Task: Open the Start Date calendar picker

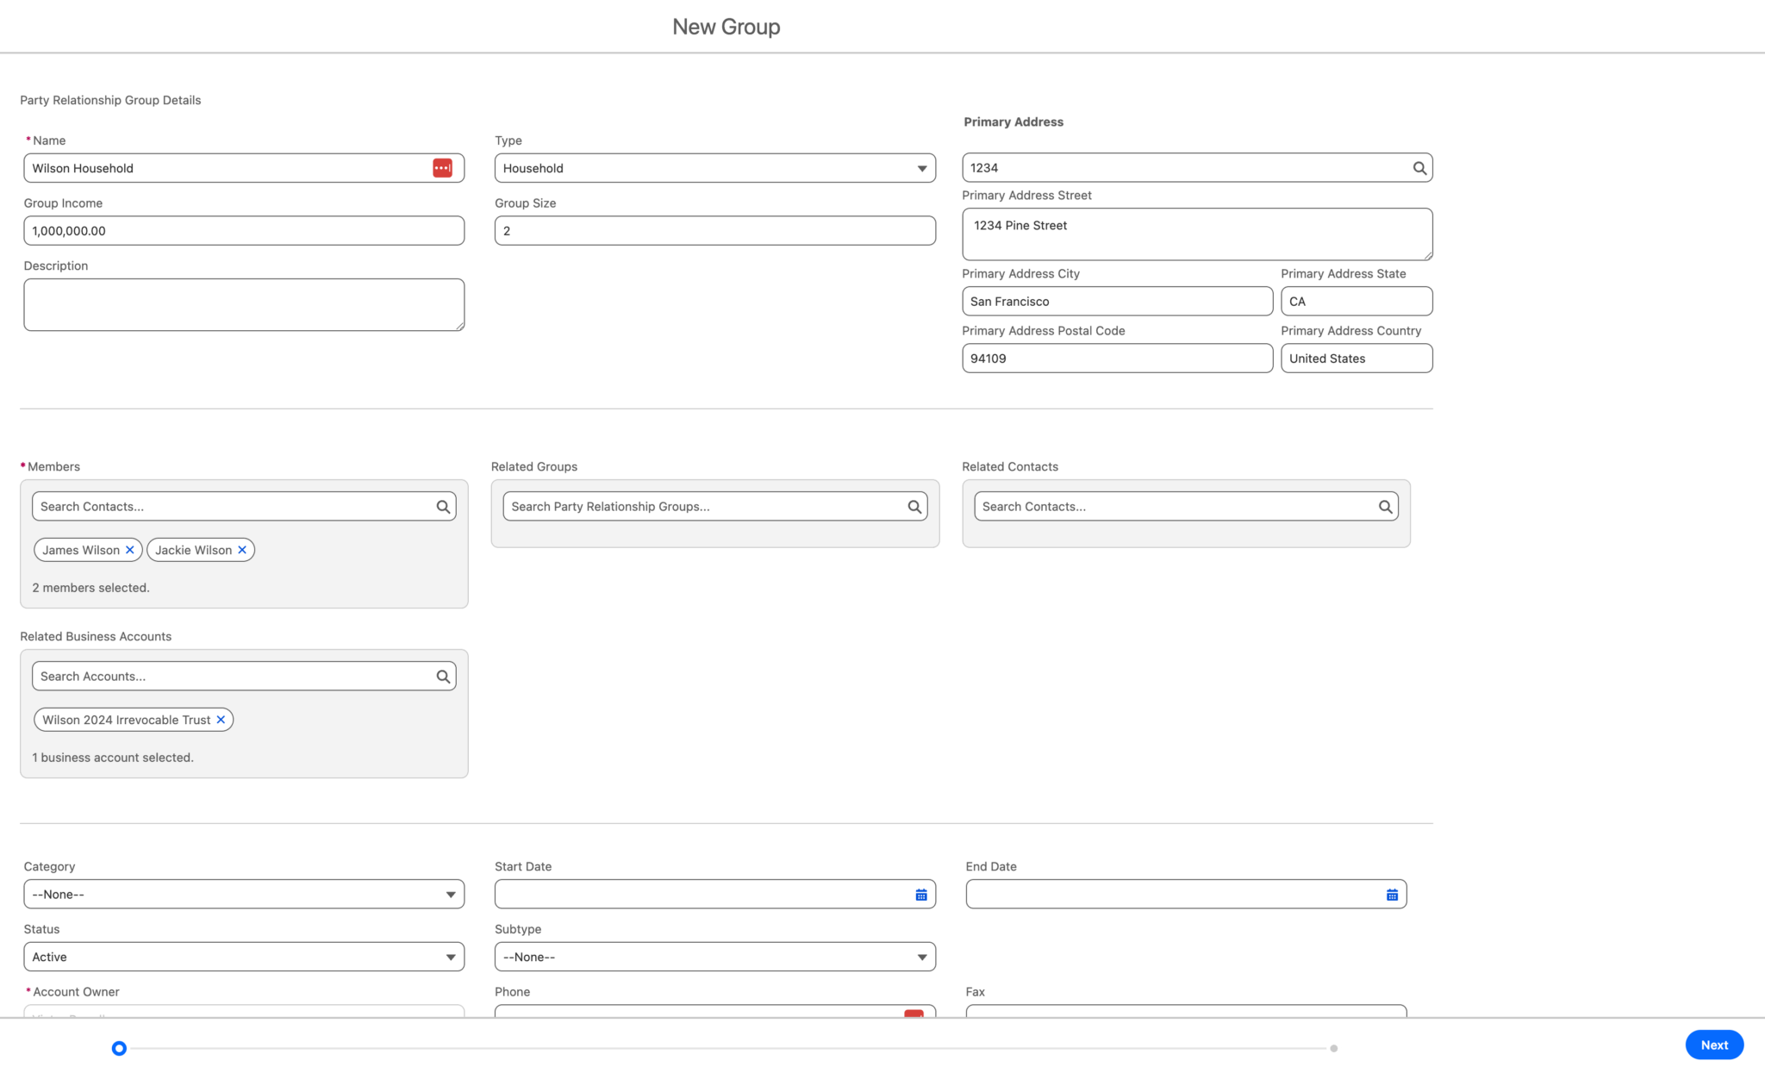Action: pyautogui.click(x=921, y=894)
